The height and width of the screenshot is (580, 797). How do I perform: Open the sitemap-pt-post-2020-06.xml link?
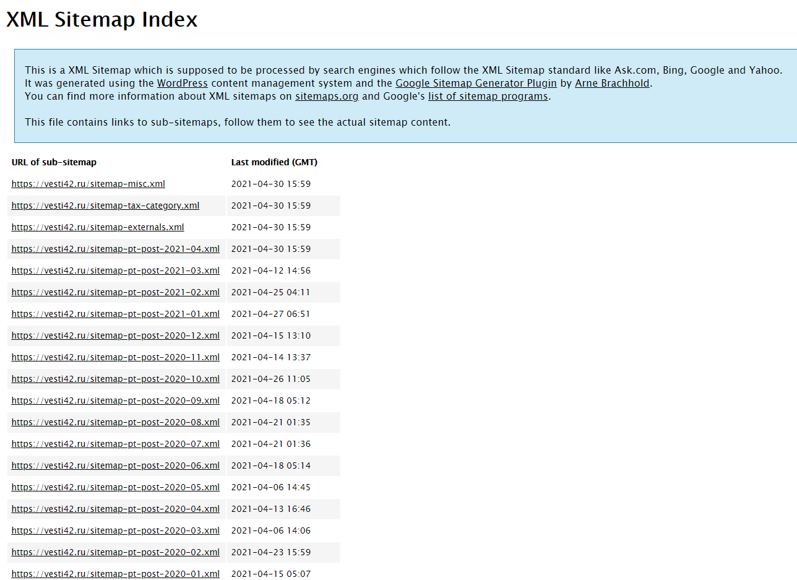click(x=115, y=465)
